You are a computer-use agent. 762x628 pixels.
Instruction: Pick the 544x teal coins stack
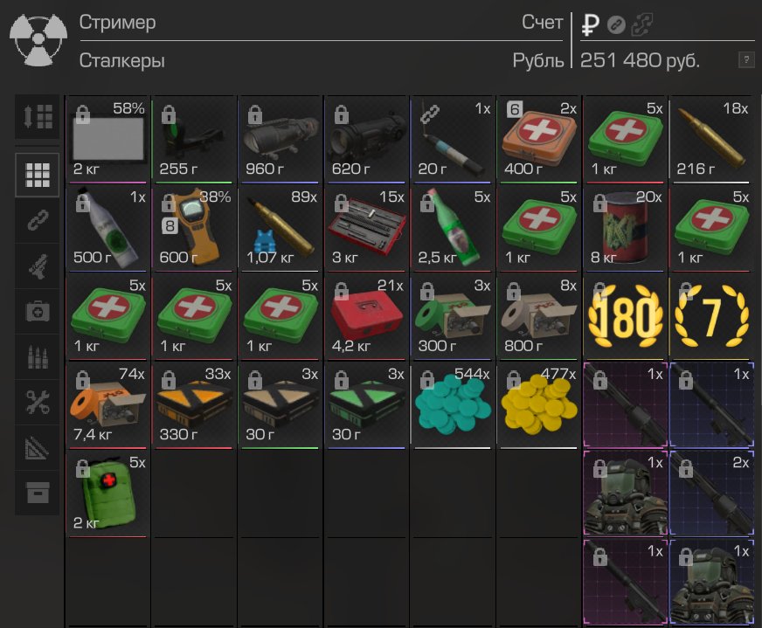tap(453, 405)
